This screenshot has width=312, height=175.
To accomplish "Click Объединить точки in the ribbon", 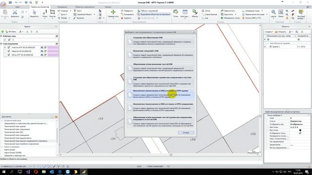I will (230, 18).
